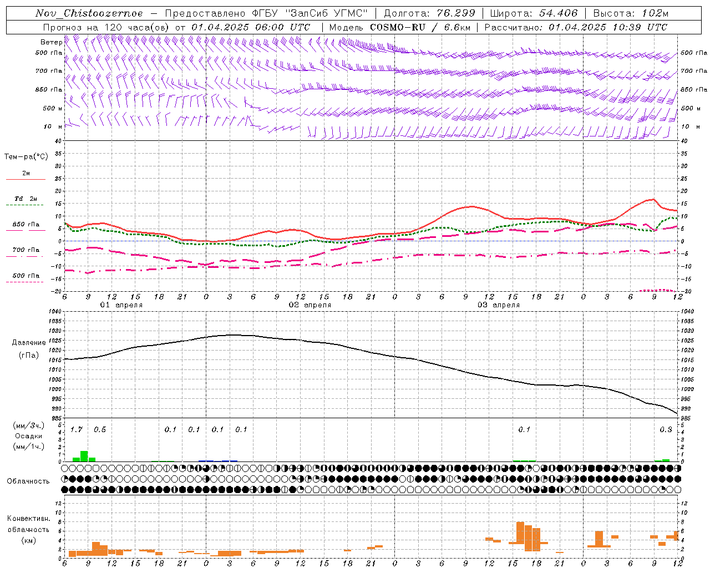Click the Давление pressure panel label
Image resolution: width=710 pixels, height=568 pixels.
[29, 343]
